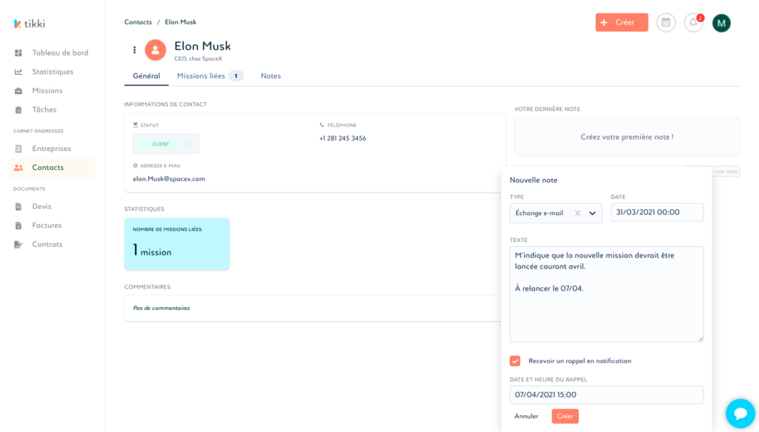The image size is (759, 432).
Task: Open the three-dot menu beside Elon Musk
Action: pyautogui.click(x=135, y=50)
